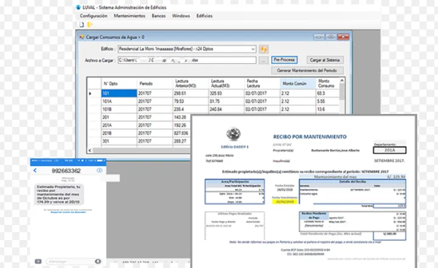Click the LUVAL application title icon
Screen dimensions: 438x268
tap(78, 7)
